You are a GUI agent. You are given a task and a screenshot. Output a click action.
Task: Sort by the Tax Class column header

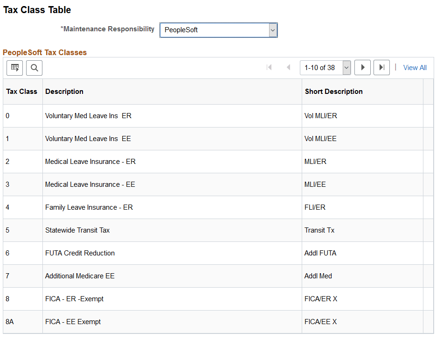point(21,92)
